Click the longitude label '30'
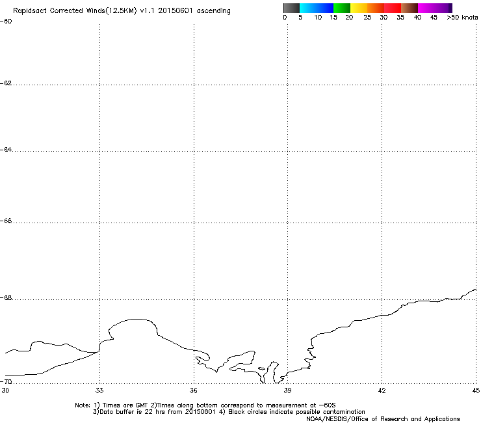481x423 pixels. pyautogui.click(x=5, y=390)
